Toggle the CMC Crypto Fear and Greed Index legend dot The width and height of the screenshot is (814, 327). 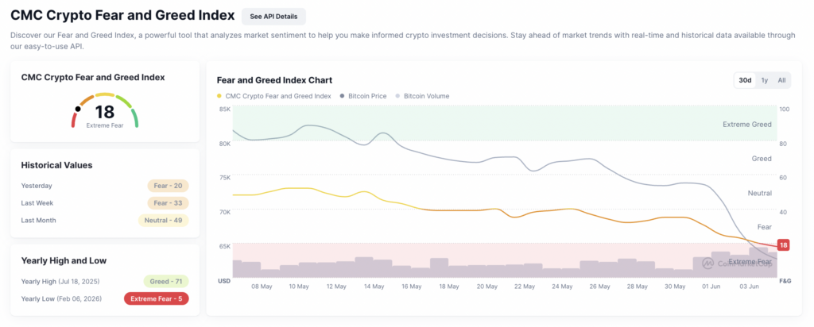(x=219, y=96)
